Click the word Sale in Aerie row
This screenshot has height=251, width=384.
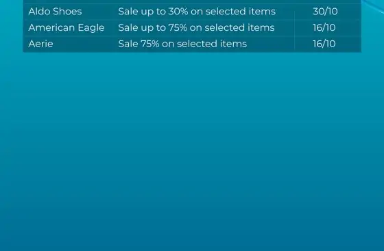pos(128,44)
